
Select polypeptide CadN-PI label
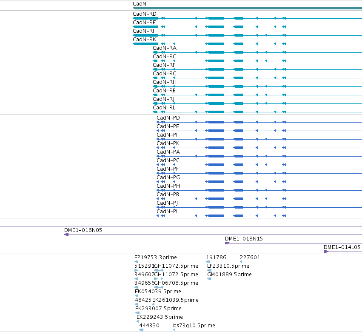(x=167, y=135)
